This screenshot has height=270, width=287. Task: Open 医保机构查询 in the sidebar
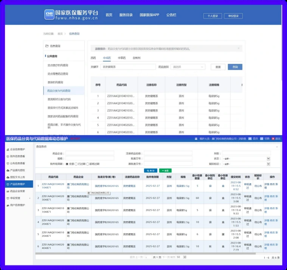(55, 82)
